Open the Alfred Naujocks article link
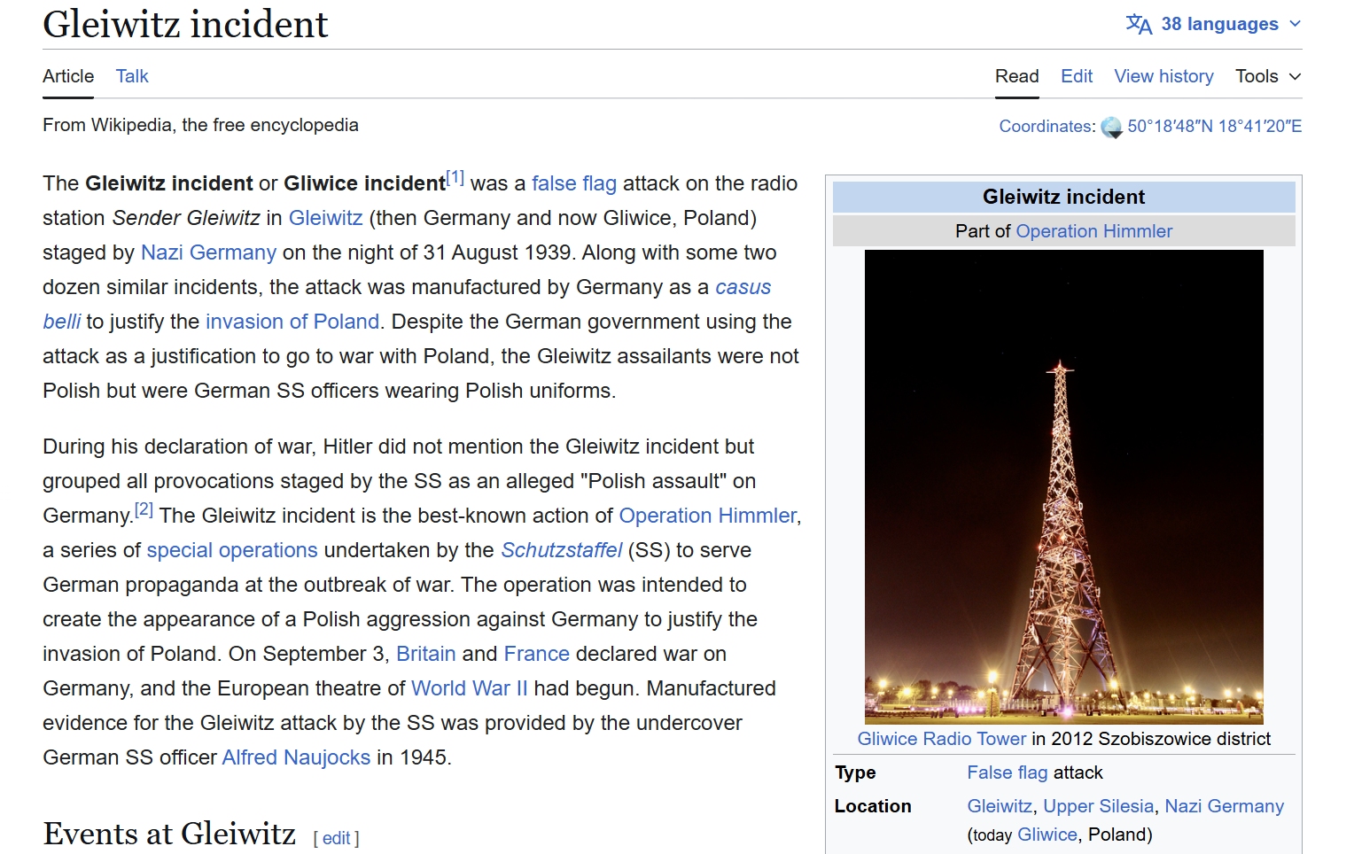The width and height of the screenshot is (1354, 854). pos(296,757)
